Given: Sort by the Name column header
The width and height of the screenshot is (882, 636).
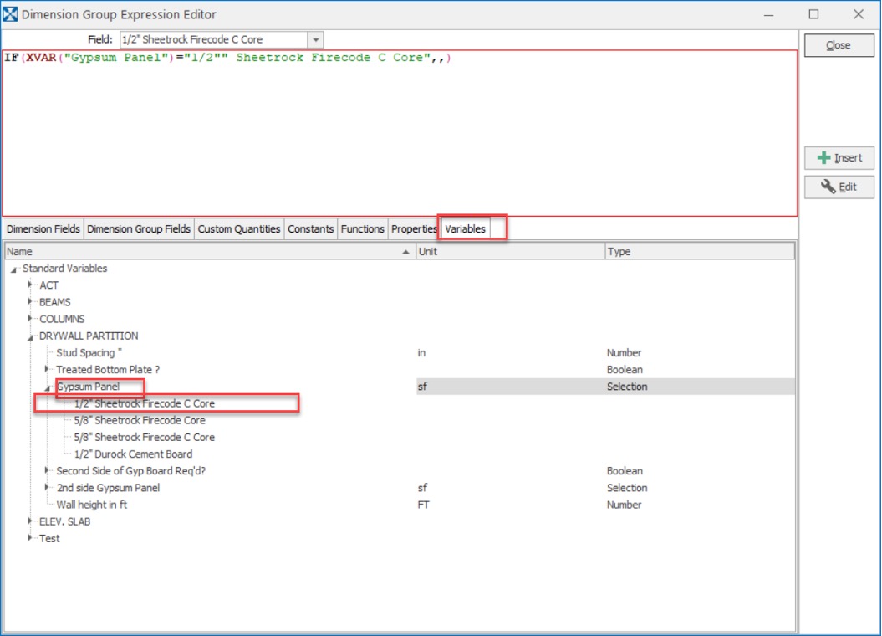Looking at the screenshot, I should pyautogui.click(x=210, y=252).
